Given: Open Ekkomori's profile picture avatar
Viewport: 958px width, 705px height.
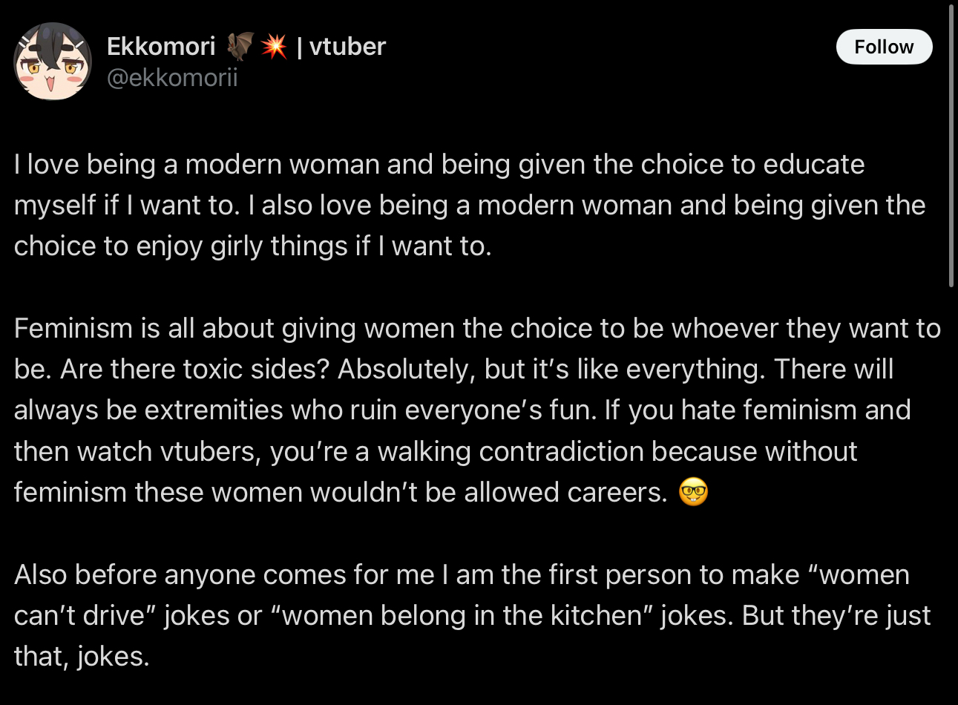Looking at the screenshot, I should point(53,60).
